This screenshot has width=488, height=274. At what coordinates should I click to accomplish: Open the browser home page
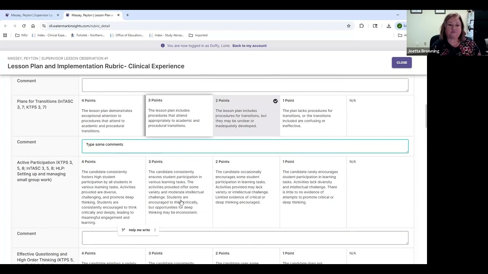[x=33, y=26]
